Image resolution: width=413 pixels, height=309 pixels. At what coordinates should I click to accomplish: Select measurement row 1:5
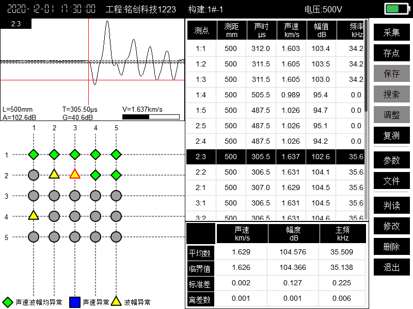coord(275,110)
